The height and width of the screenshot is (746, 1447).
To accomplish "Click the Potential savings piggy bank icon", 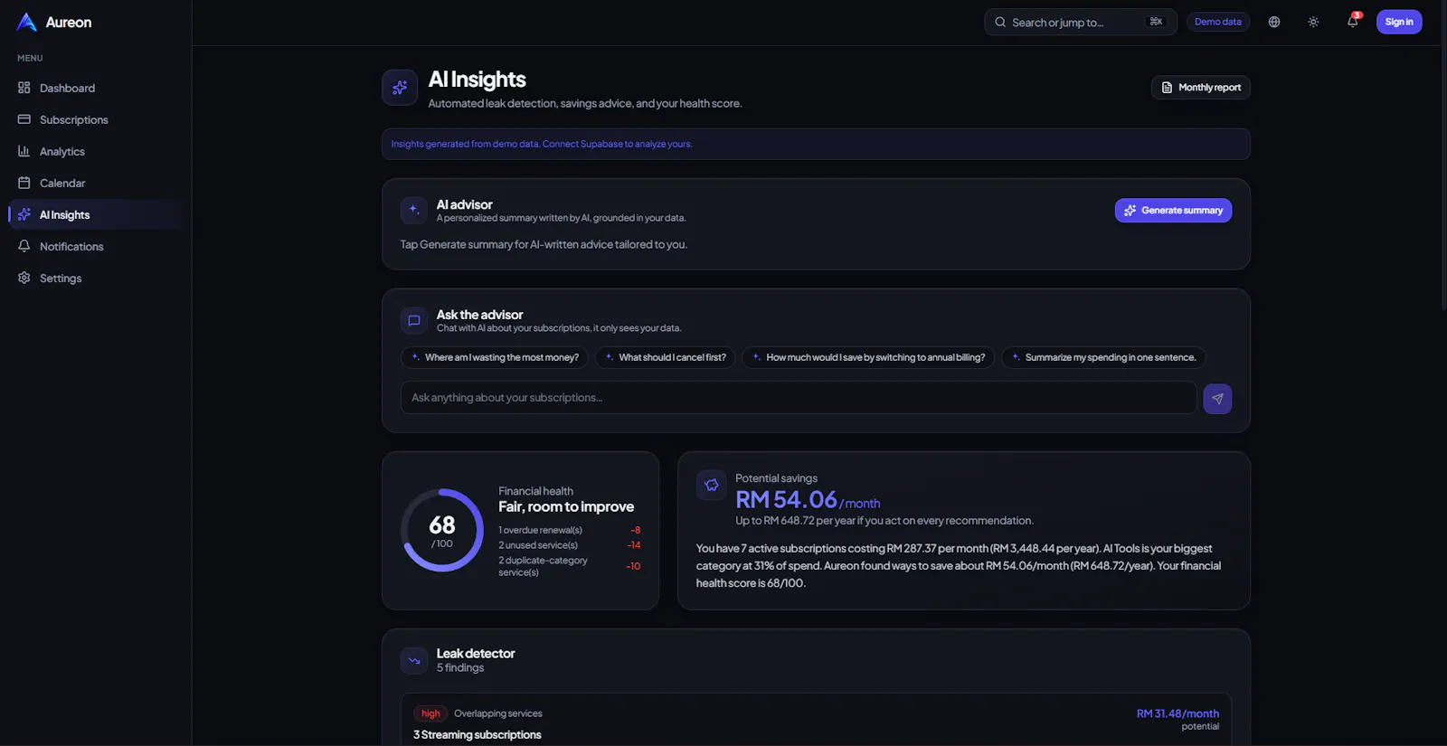I will click(712, 486).
